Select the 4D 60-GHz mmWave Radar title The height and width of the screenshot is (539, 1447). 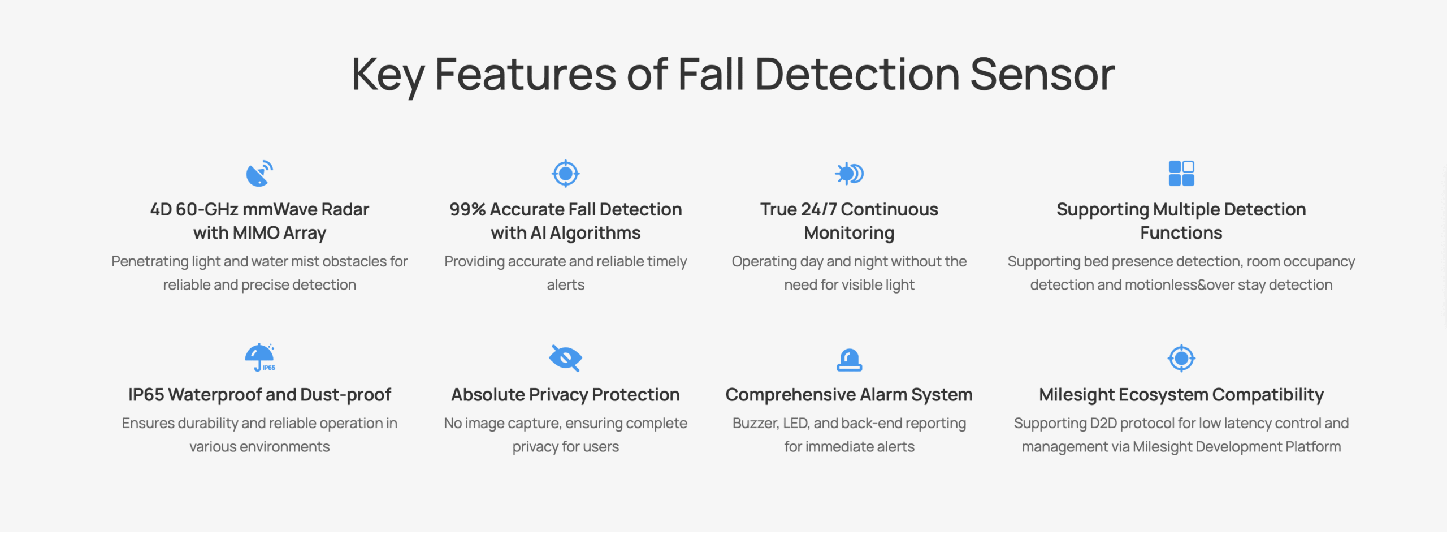pyautogui.click(x=259, y=221)
